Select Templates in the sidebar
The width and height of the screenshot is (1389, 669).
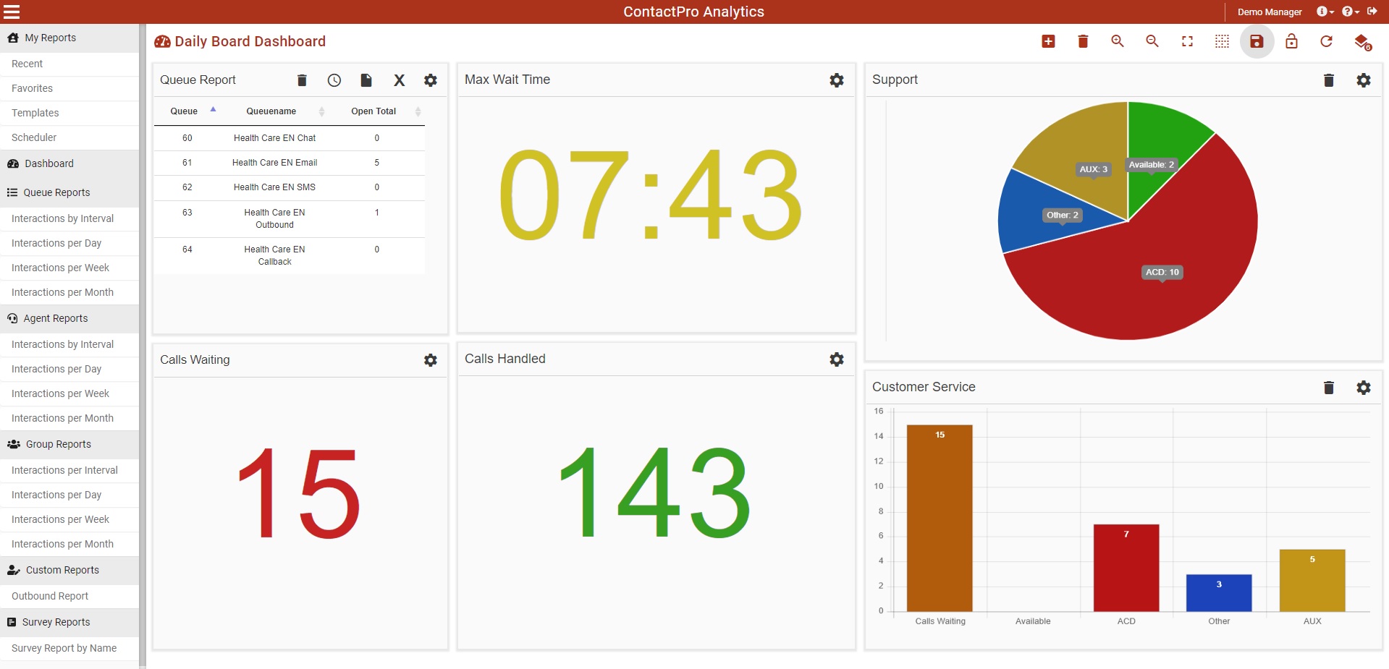[35, 113]
